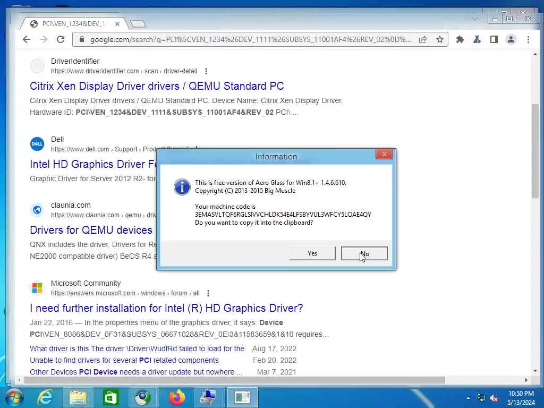
Task: Open DriverIdentifier result options menu
Action: [206, 71]
